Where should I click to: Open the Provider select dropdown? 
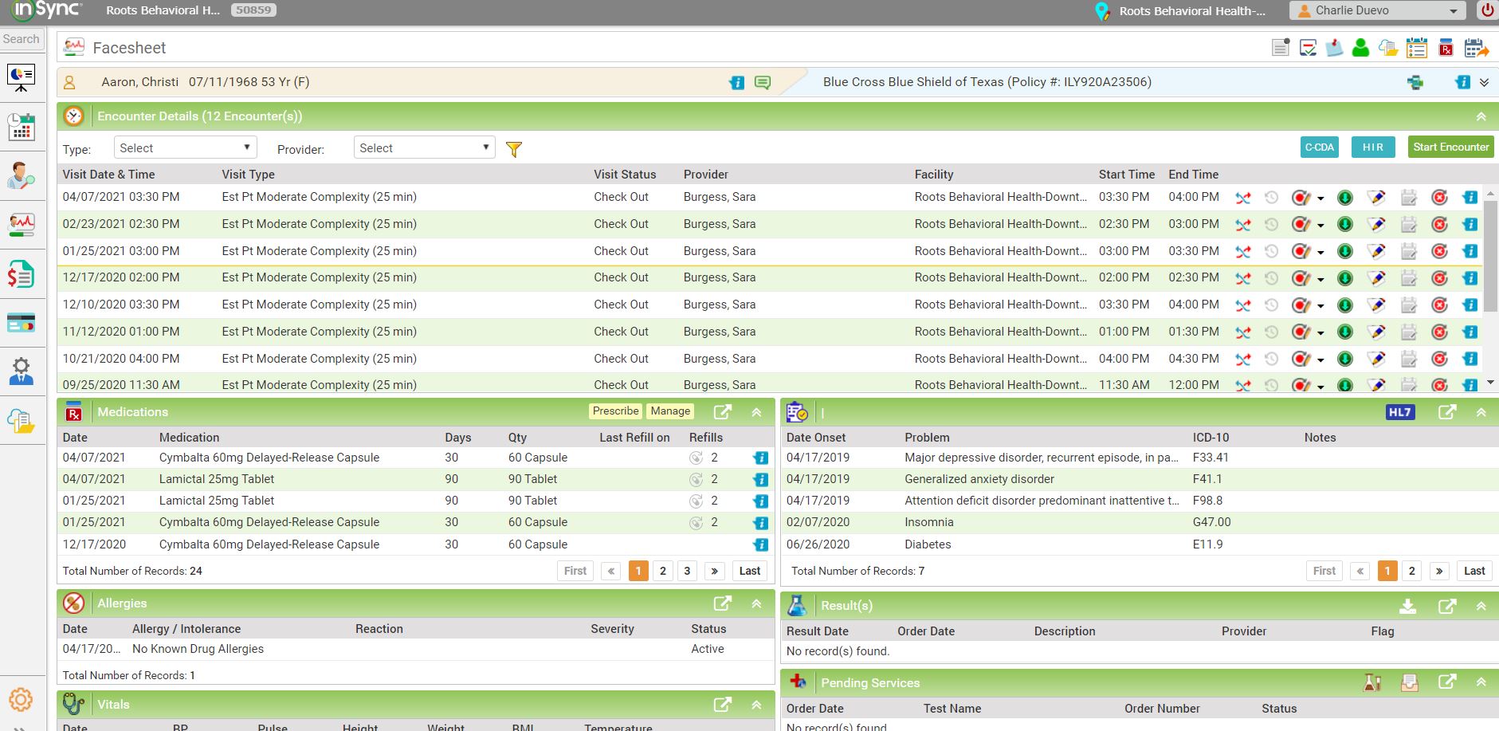pos(425,147)
